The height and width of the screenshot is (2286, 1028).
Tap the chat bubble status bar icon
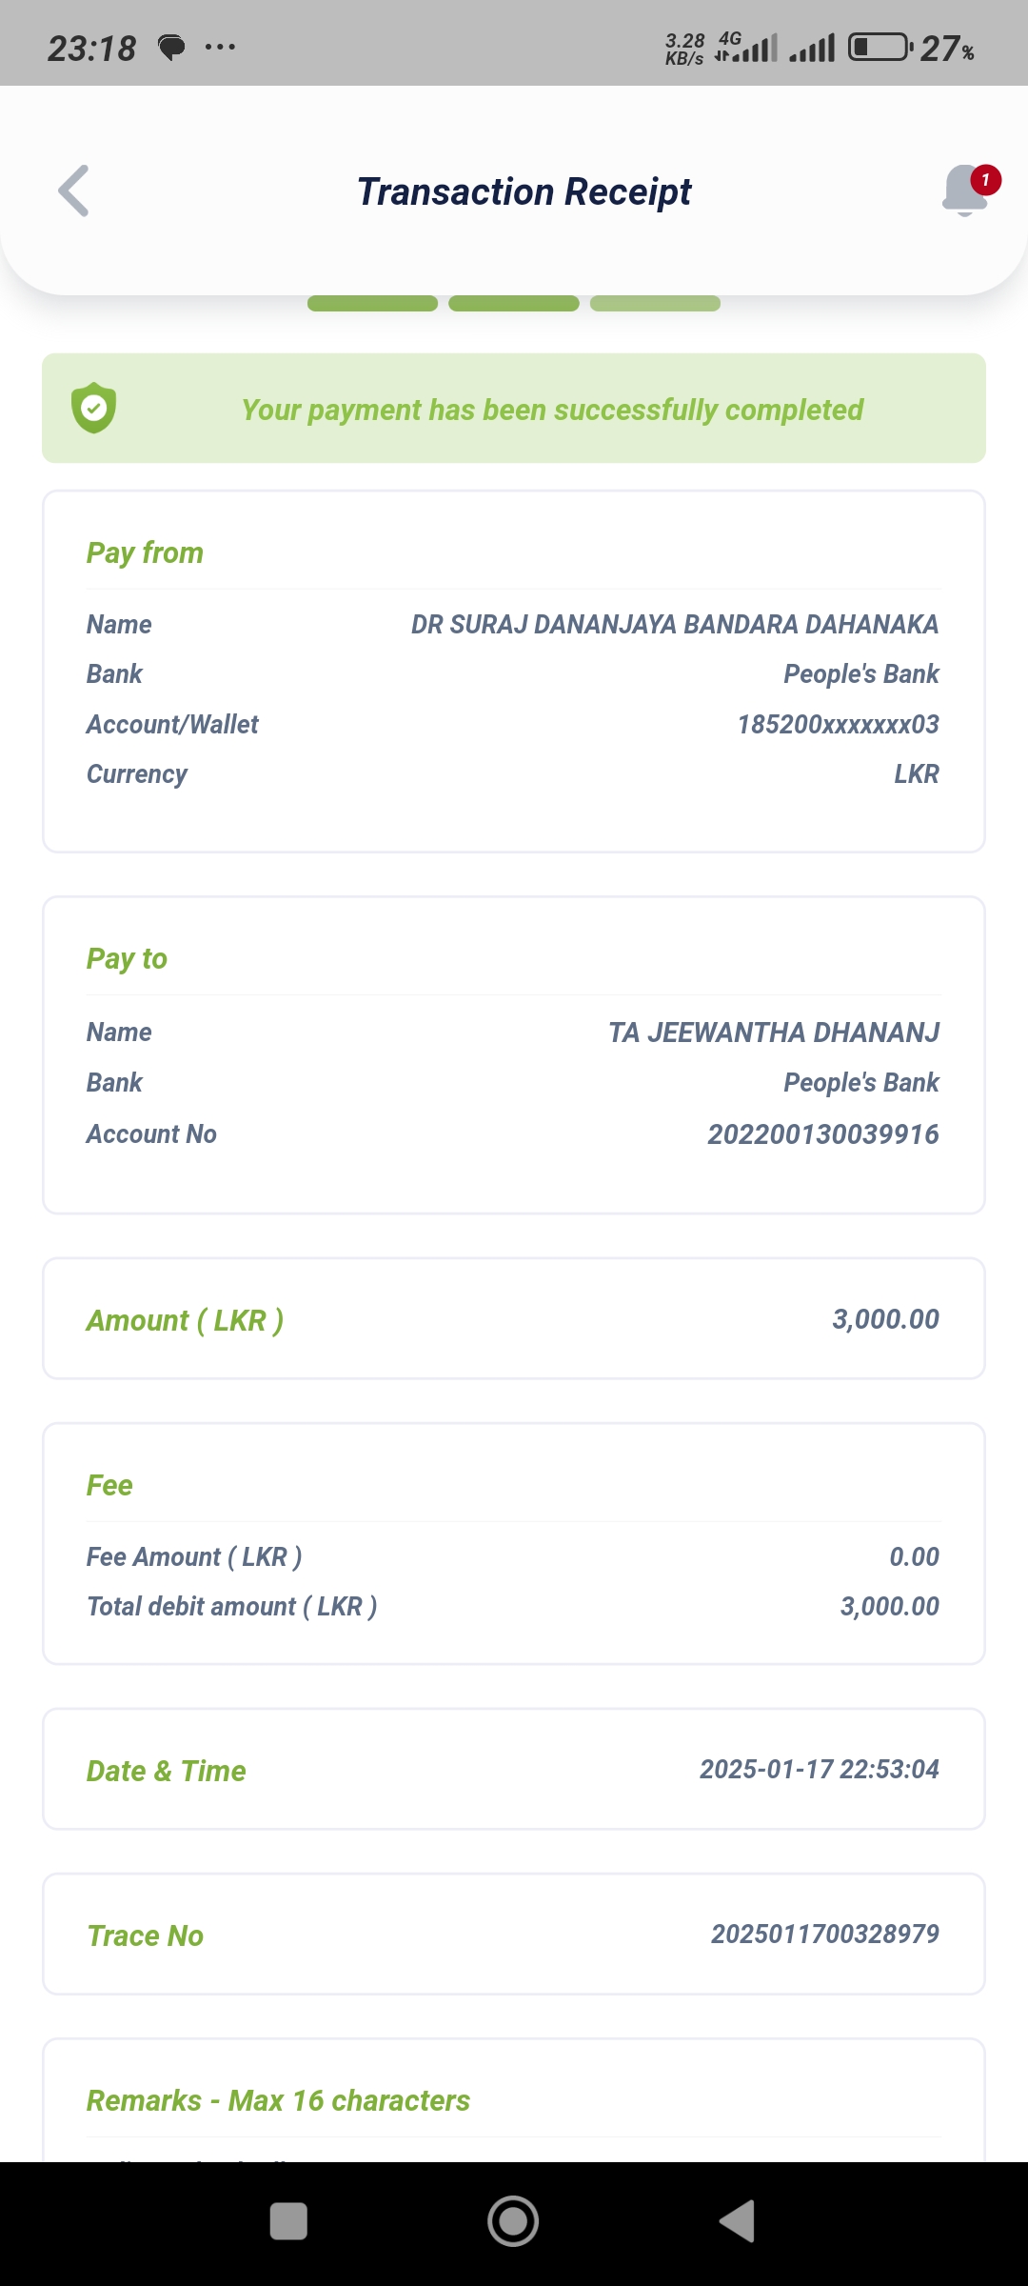coord(171,47)
